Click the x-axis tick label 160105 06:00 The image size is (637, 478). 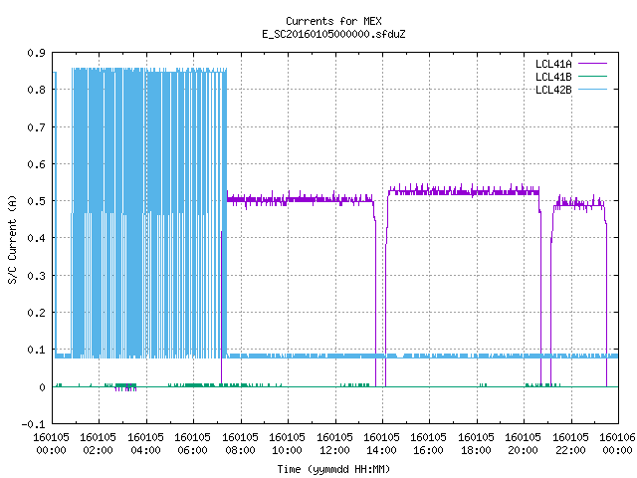click(x=192, y=444)
